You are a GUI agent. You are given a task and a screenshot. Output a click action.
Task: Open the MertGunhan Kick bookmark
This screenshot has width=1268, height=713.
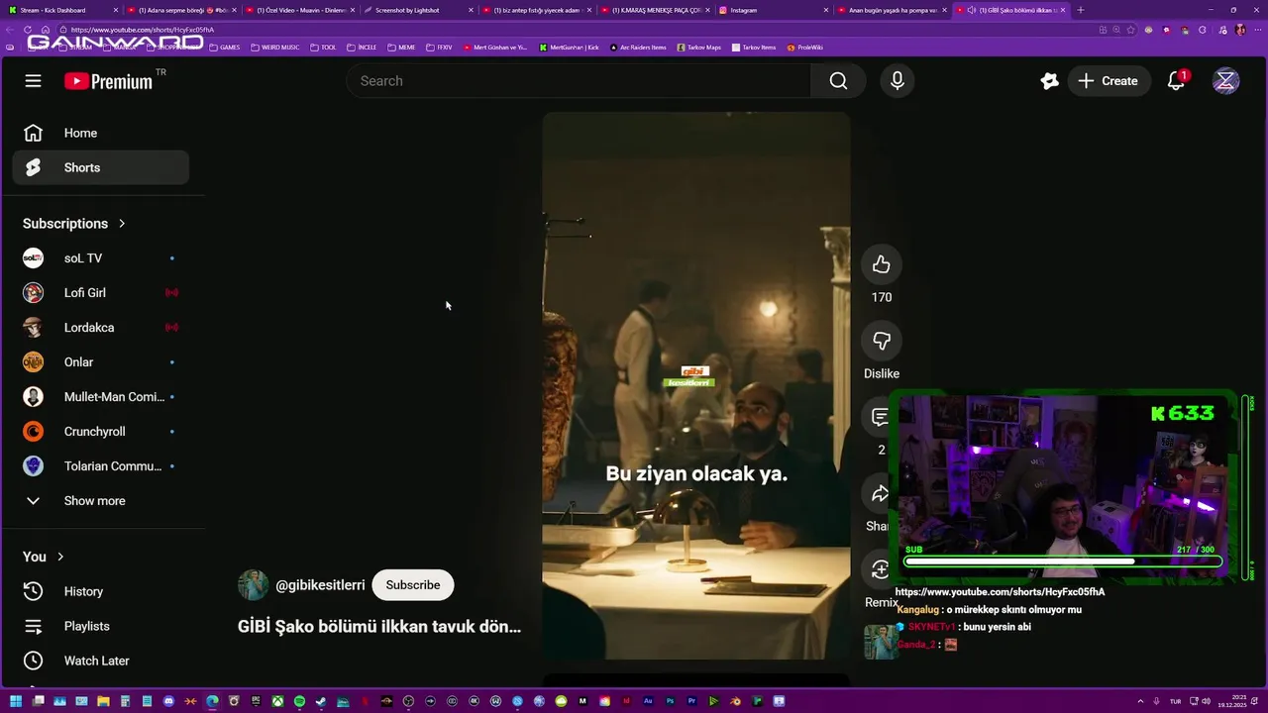tap(570, 48)
